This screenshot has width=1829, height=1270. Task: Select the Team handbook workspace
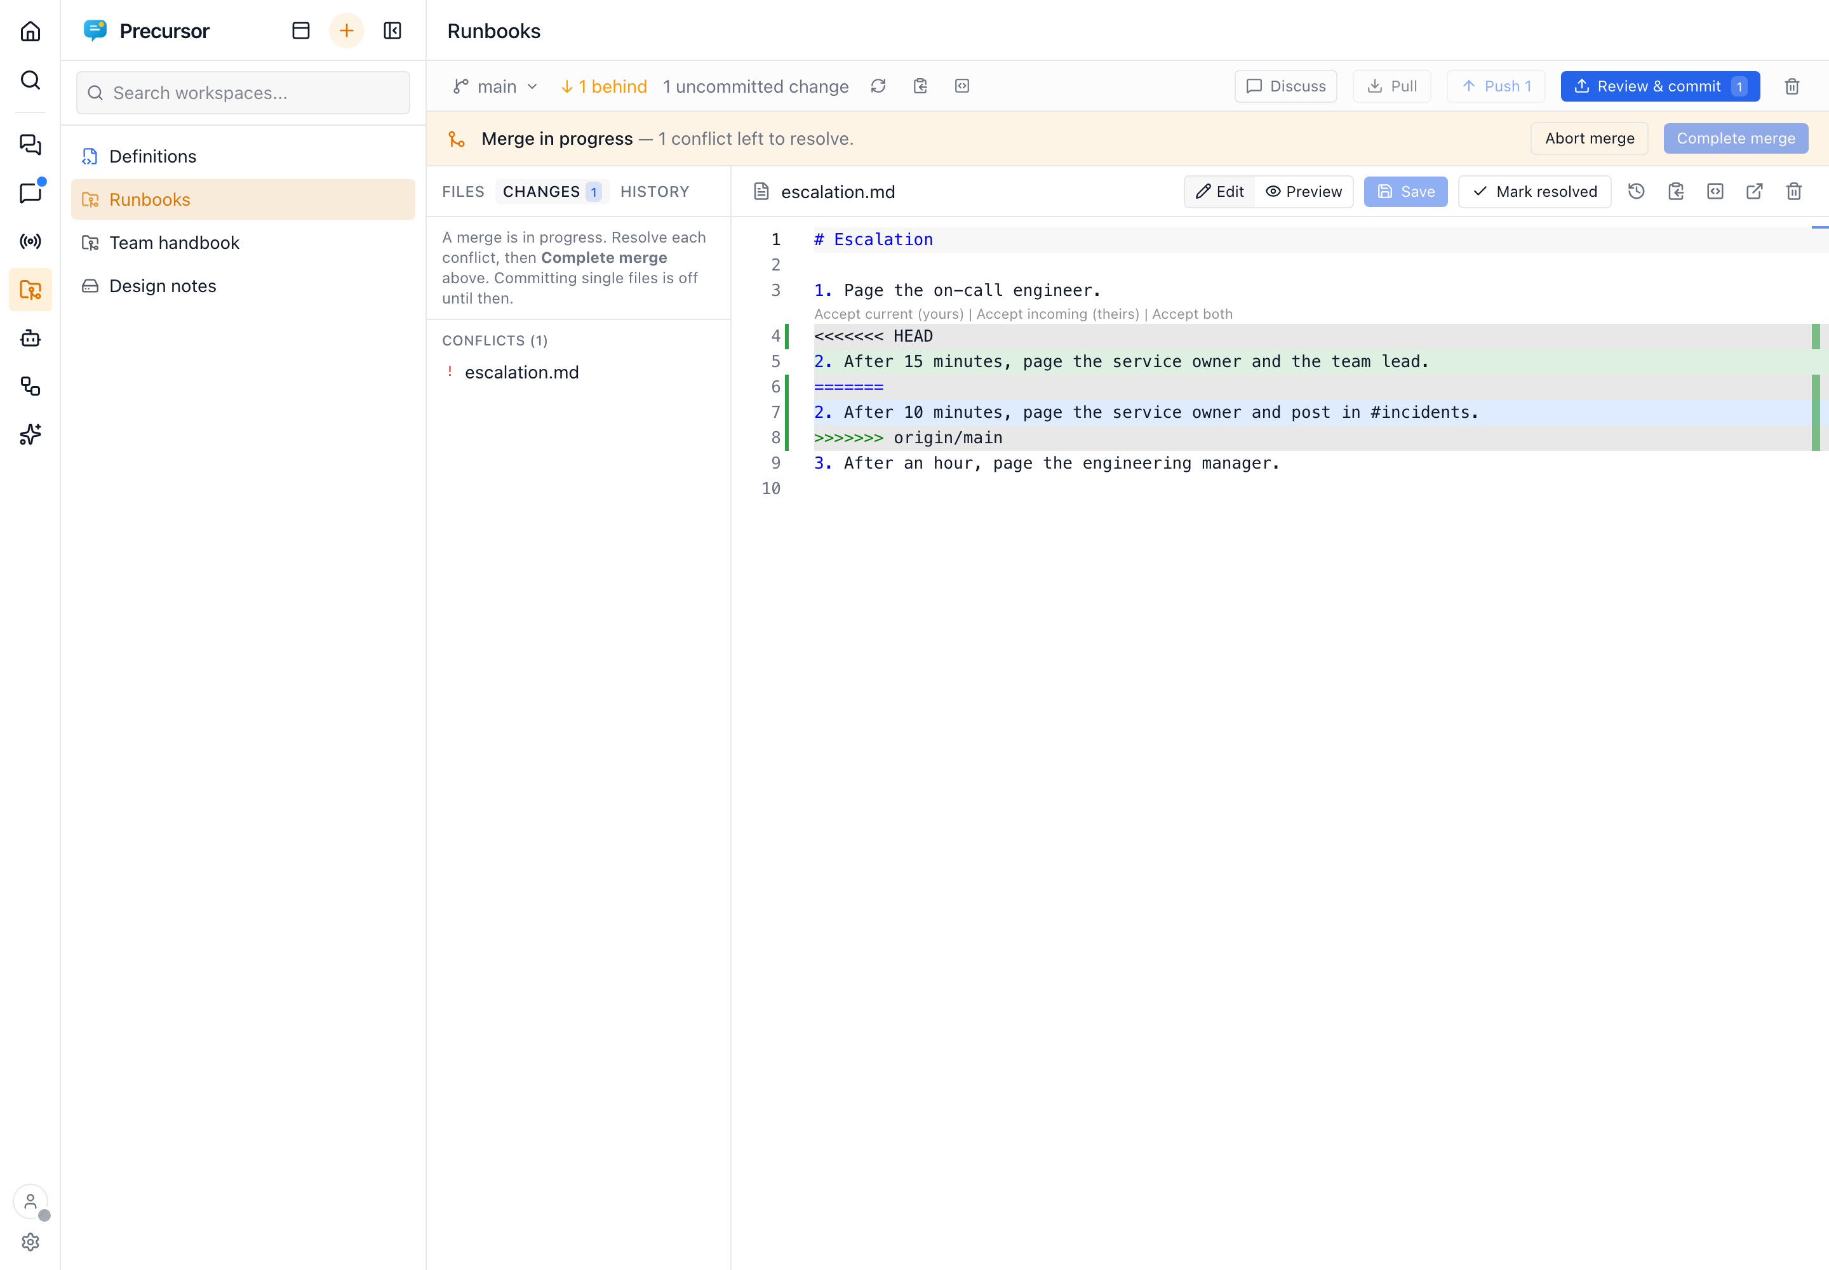243,243
